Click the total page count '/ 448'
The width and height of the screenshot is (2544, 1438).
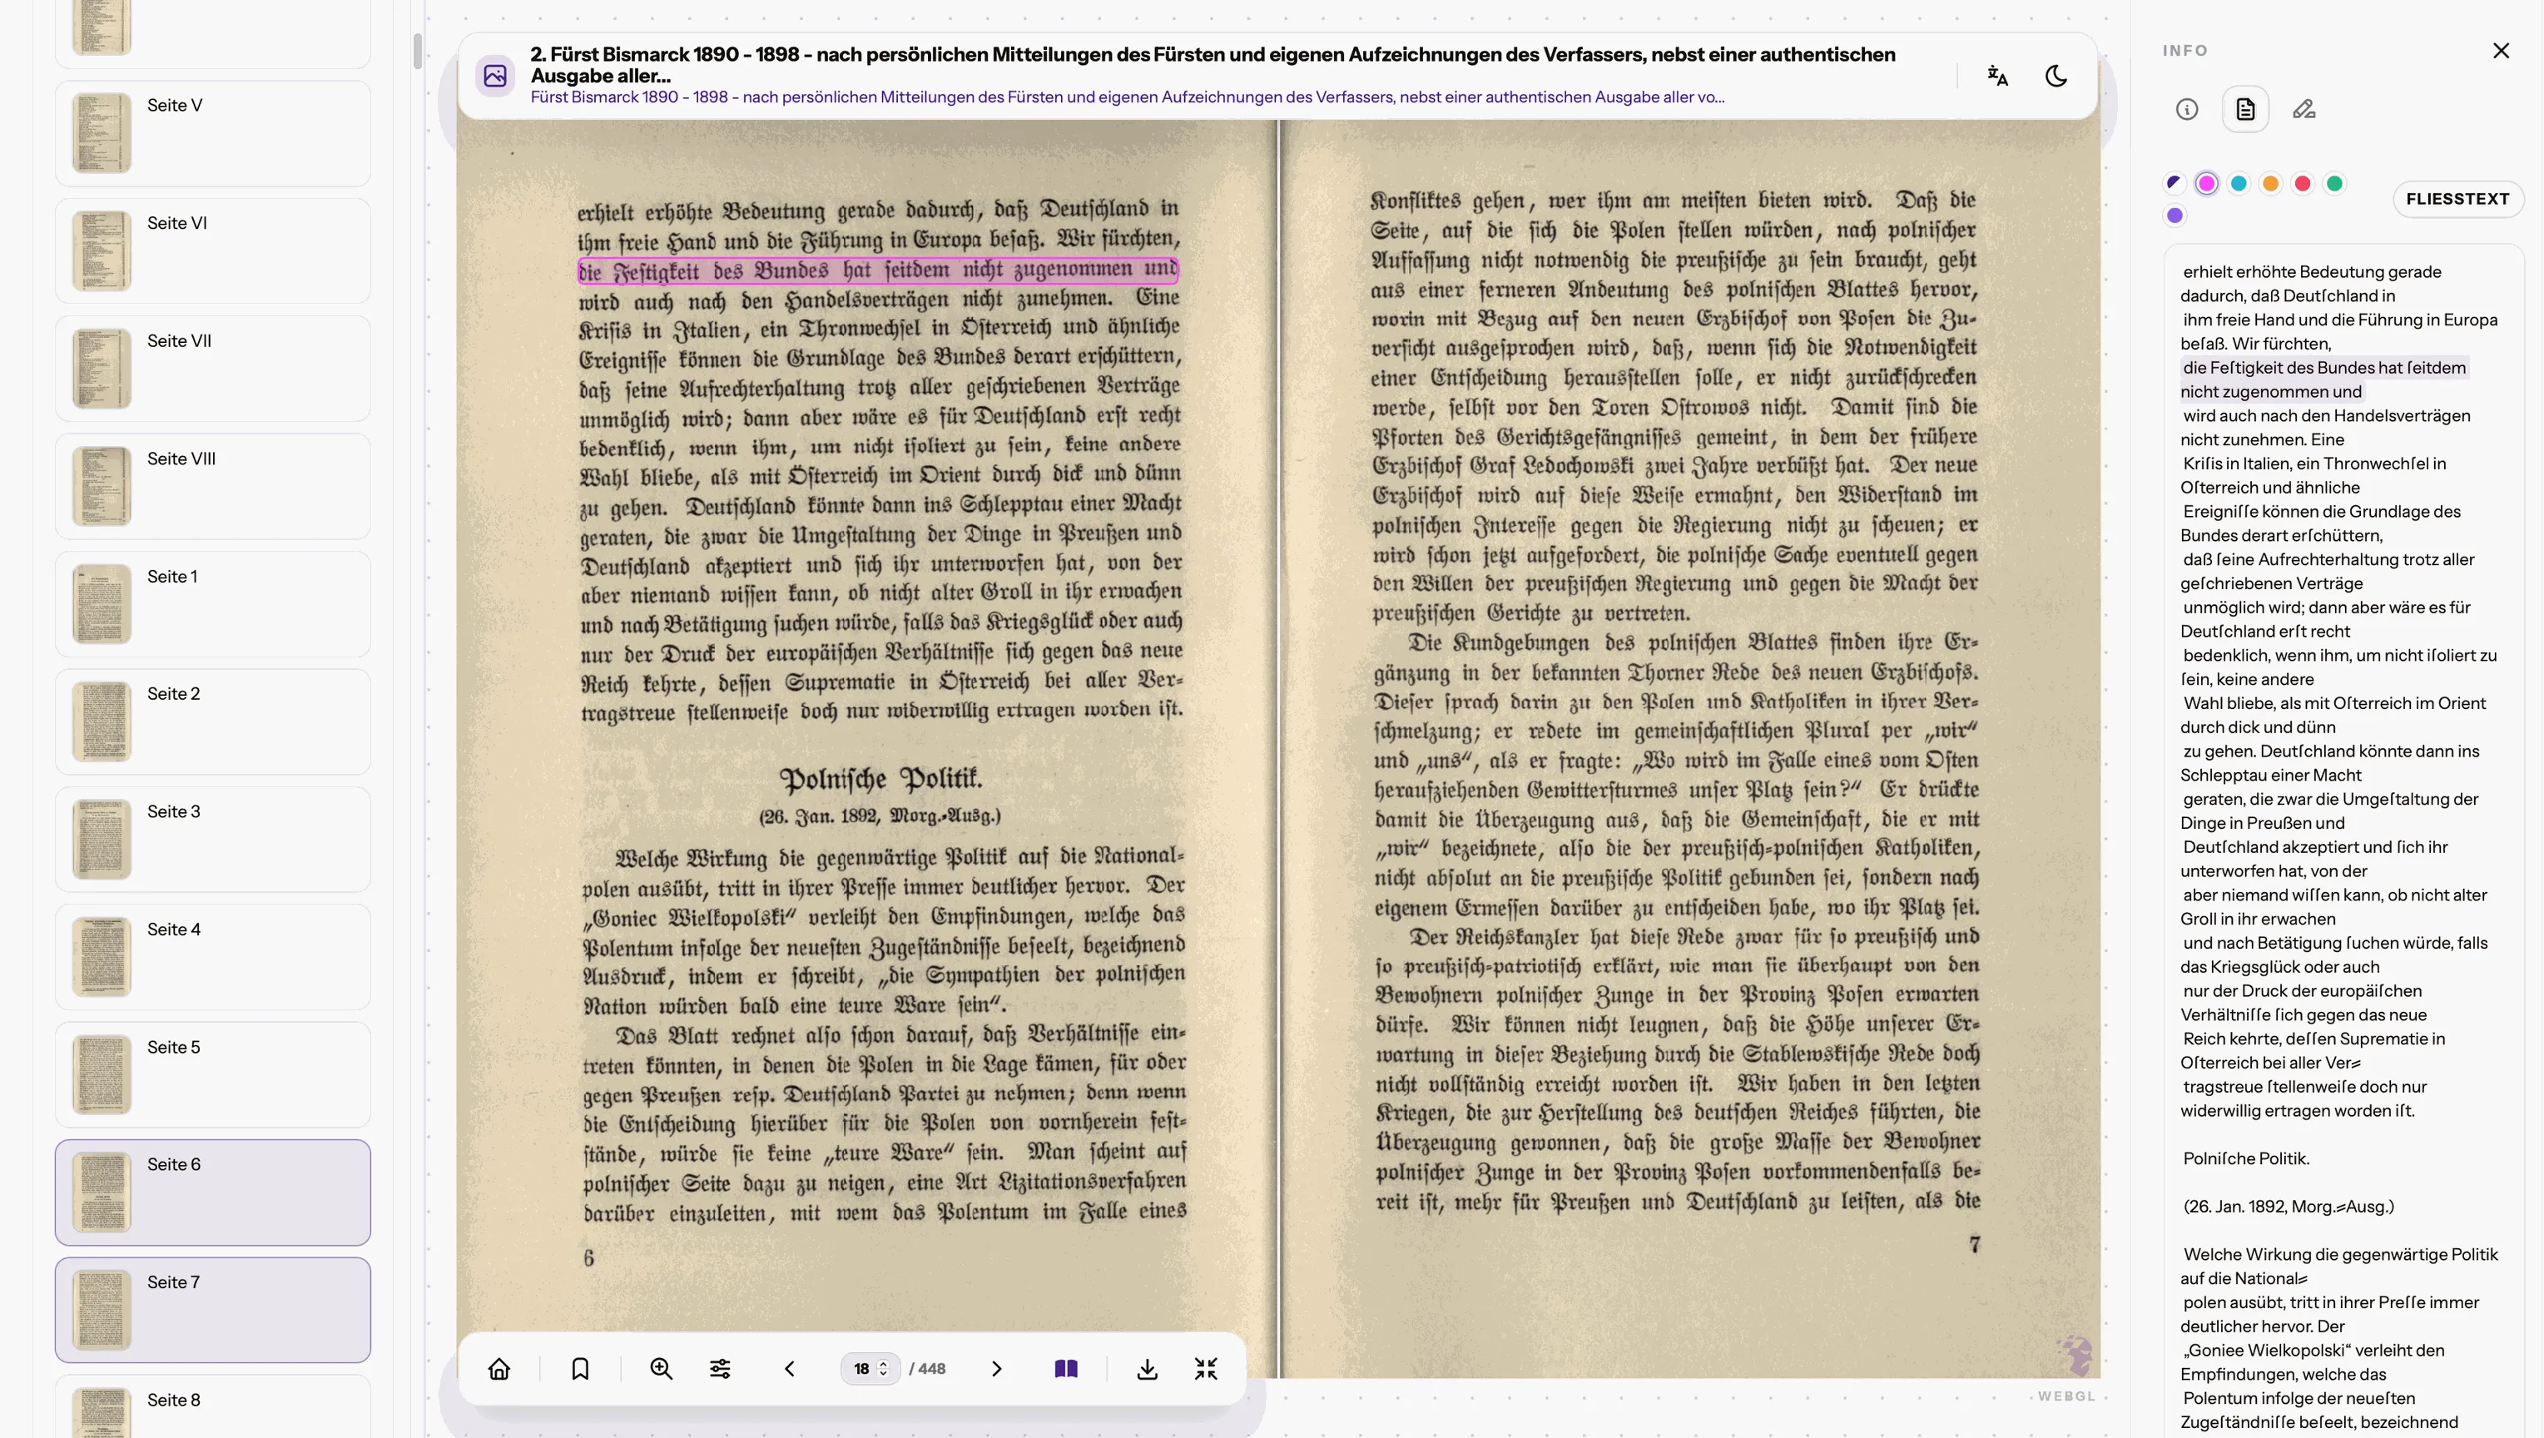click(927, 1369)
